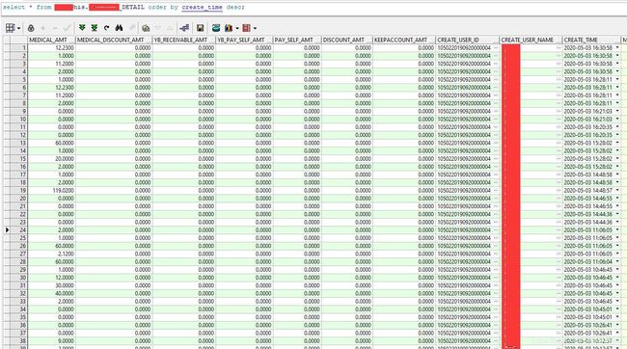The width and height of the screenshot is (627, 349).
Task: Select the CREATE_TIME column header
Action: click(591, 40)
